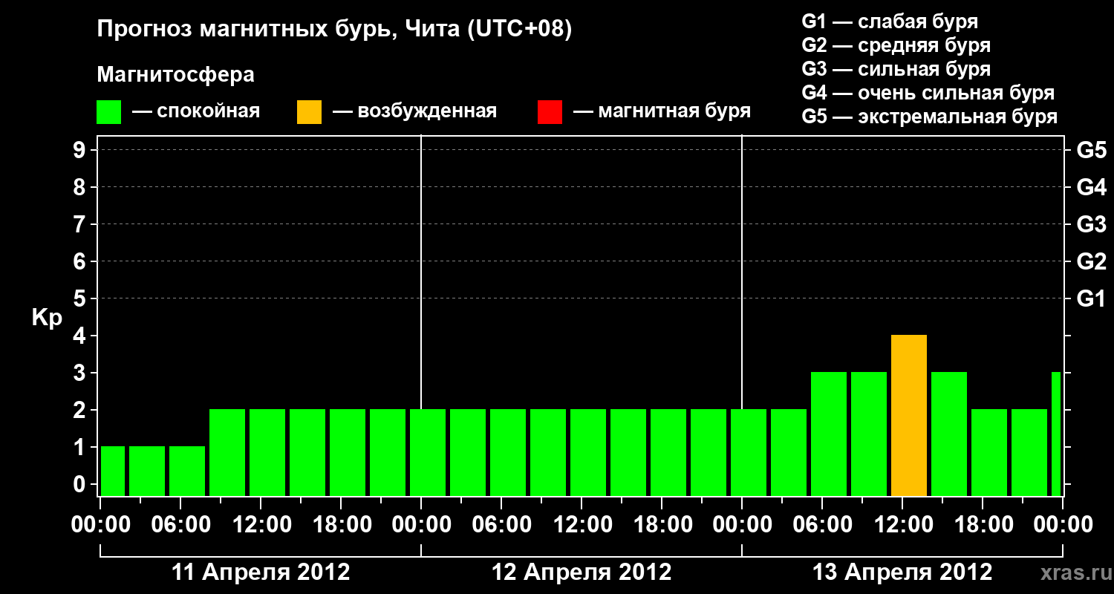Click the 'Магнитосфера' heading
The height and width of the screenshot is (594, 1114).
(x=176, y=75)
